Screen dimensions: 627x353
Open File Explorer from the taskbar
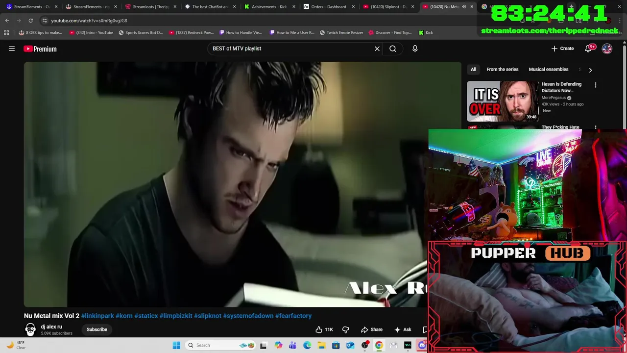click(x=321, y=345)
